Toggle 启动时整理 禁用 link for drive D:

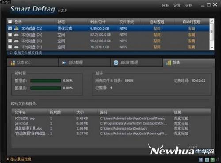[x=192, y=35]
